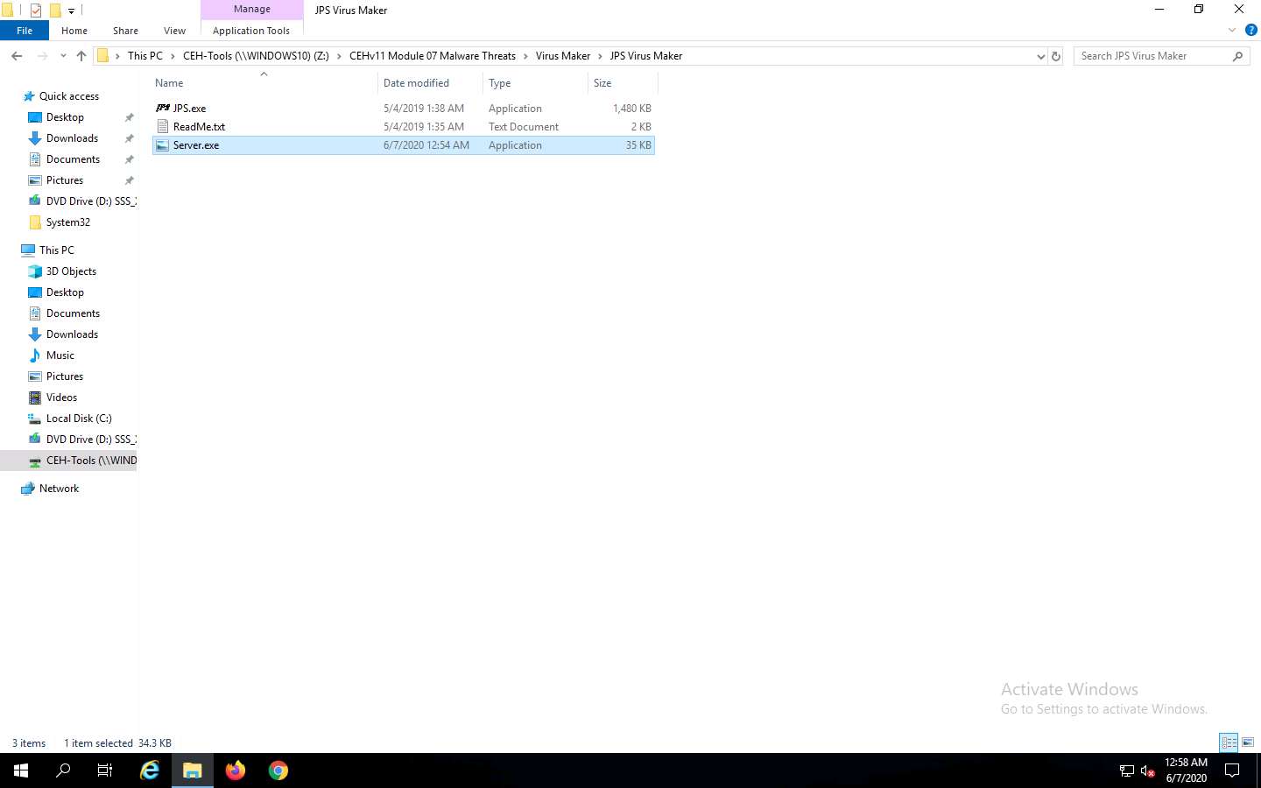Click the This PC computer icon
The height and width of the screenshot is (788, 1261).
[28, 250]
